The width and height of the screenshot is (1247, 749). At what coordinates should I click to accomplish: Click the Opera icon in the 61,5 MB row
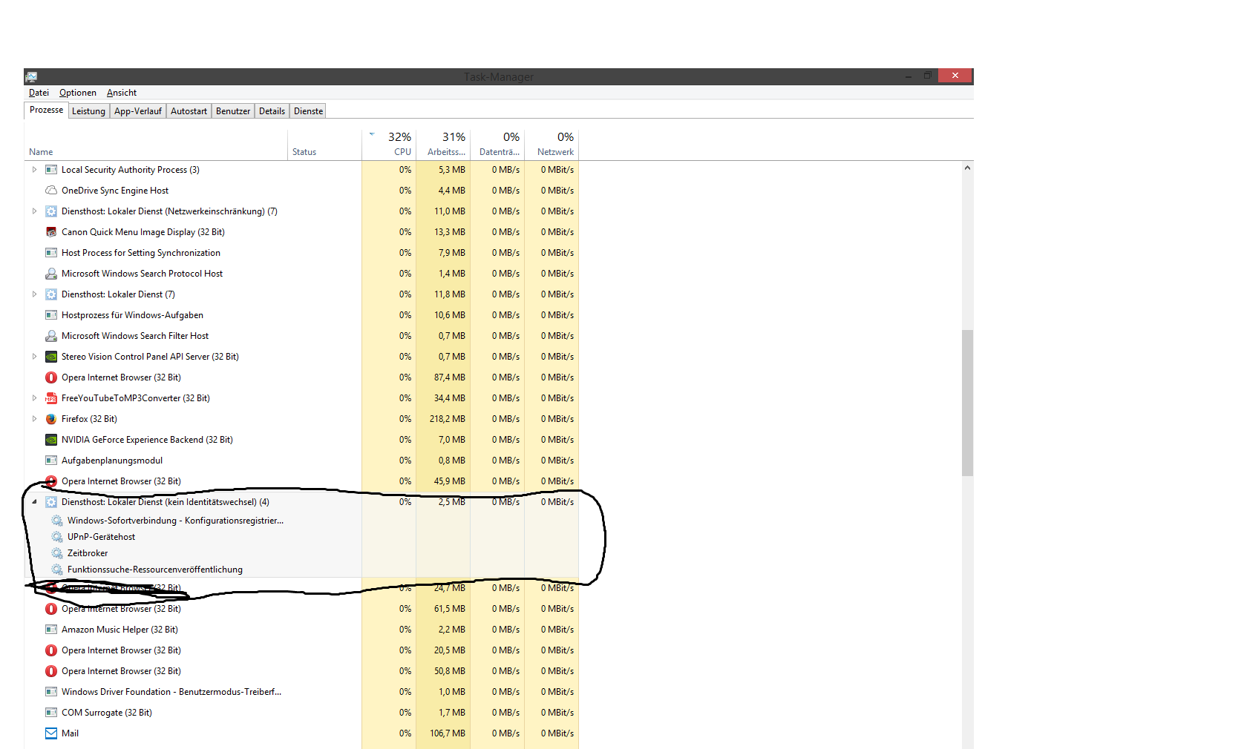click(x=51, y=609)
